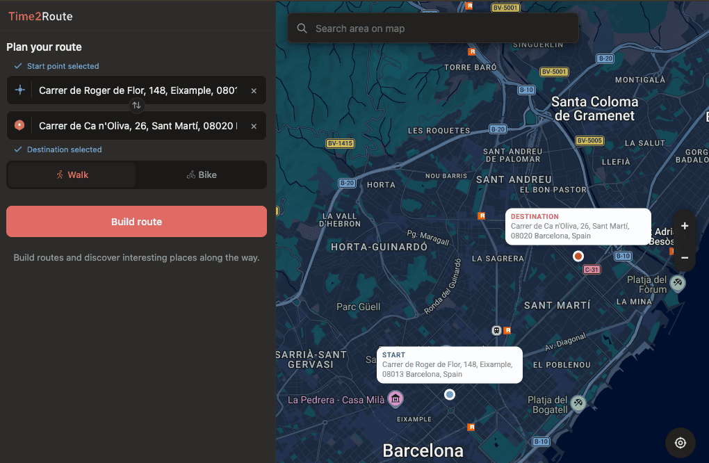The height and width of the screenshot is (463, 709).
Task: Click the 'LA VALL D'HEBRON' map label
Action: 340,220
